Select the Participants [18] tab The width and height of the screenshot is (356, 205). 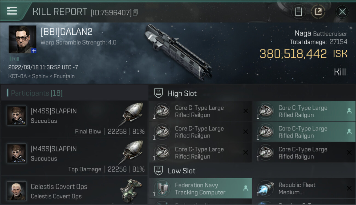(x=37, y=93)
